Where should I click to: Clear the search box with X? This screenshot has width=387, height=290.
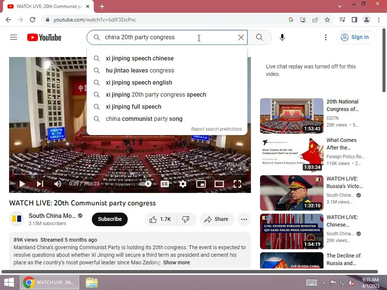[241, 37]
